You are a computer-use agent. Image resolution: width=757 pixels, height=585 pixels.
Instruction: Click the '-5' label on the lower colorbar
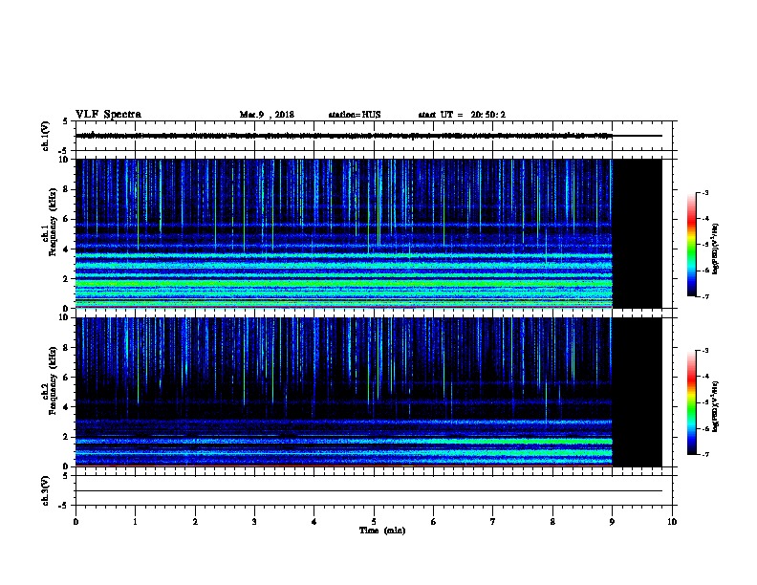(704, 402)
